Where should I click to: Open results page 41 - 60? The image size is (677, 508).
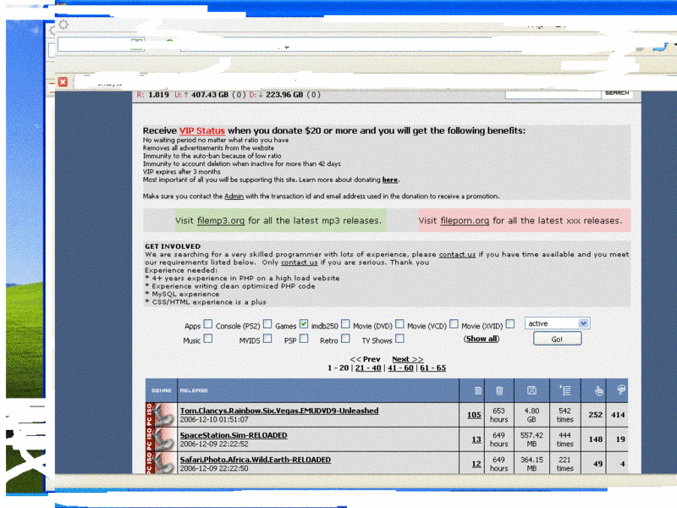400,368
